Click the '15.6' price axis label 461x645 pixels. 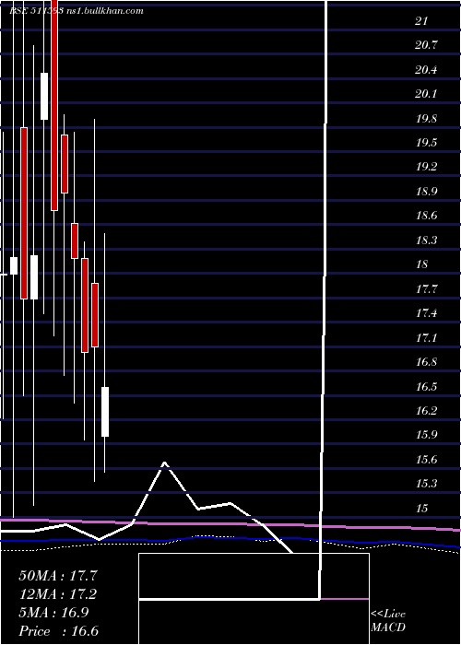(x=426, y=460)
